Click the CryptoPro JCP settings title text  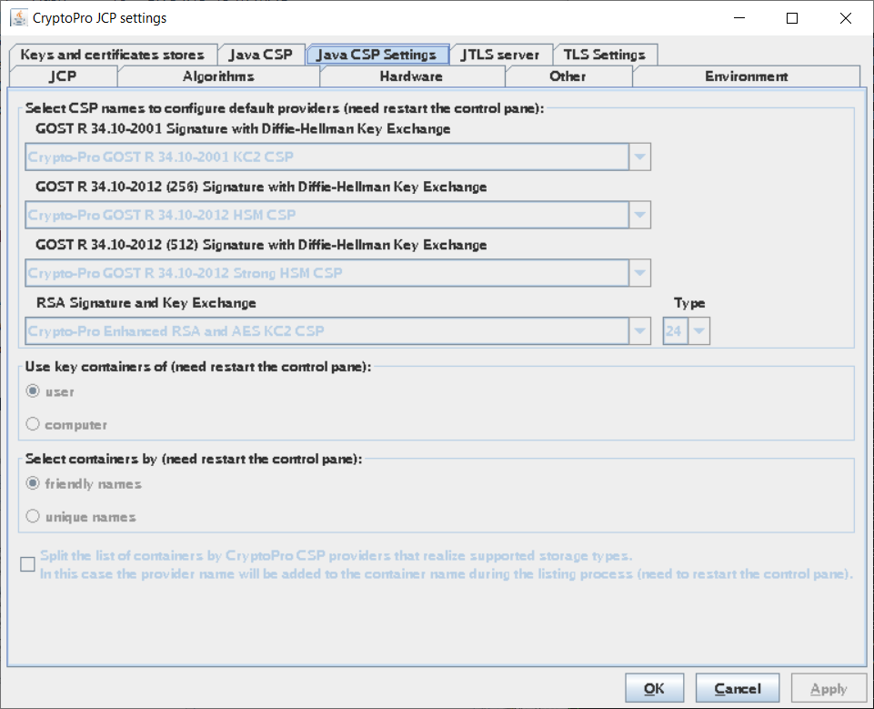click(x=100, y=18)
